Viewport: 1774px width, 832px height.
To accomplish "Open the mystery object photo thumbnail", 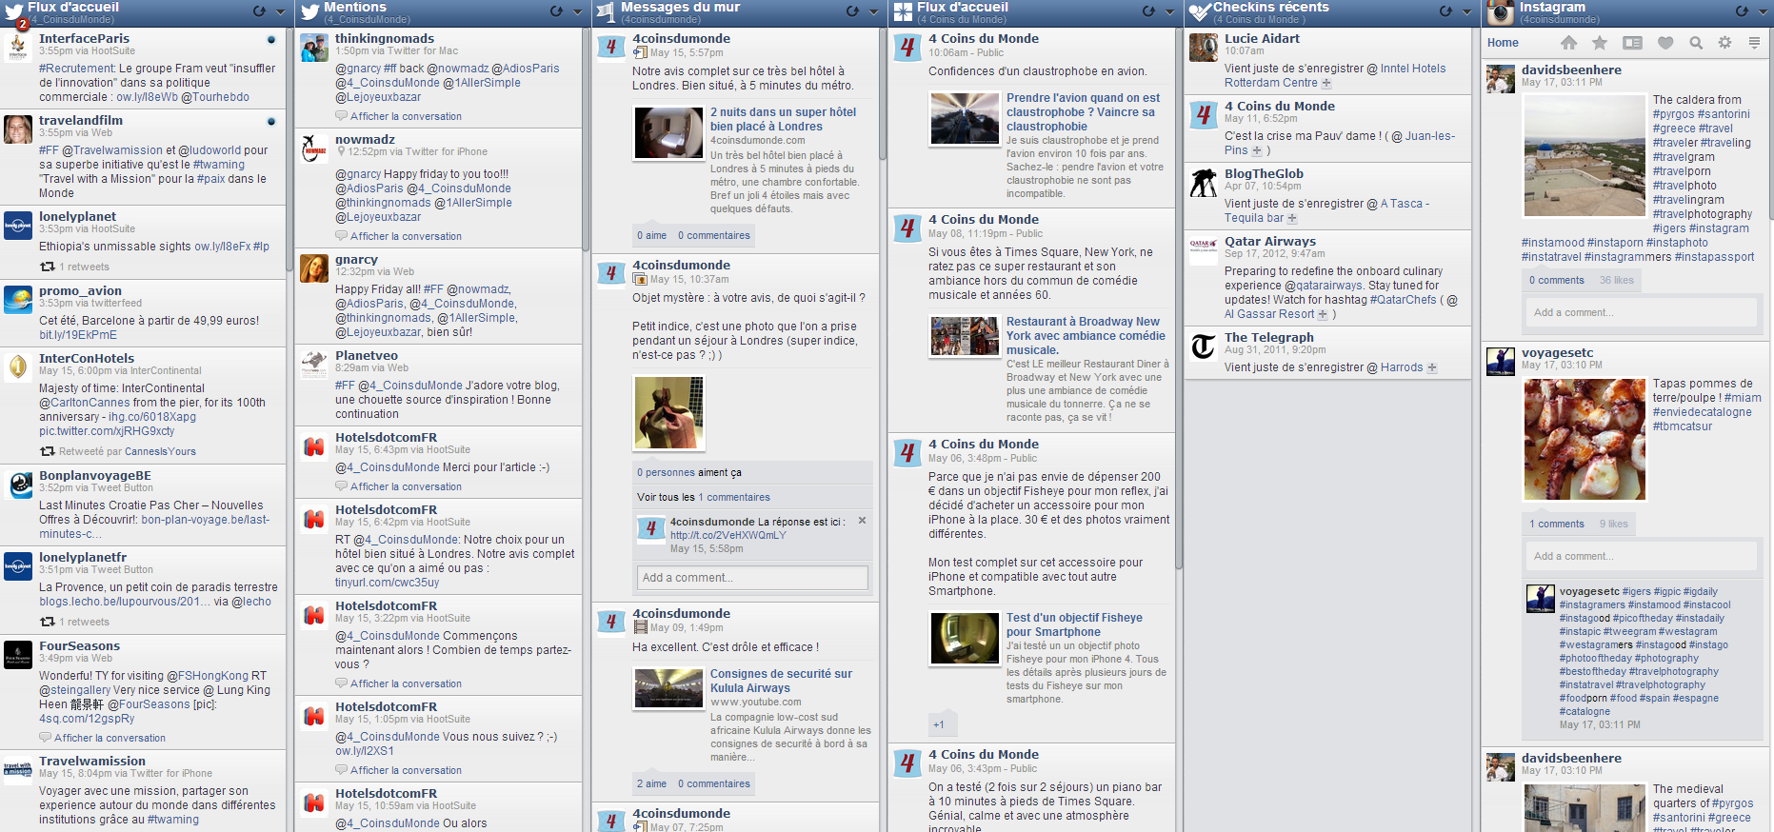I will (668, 413).
